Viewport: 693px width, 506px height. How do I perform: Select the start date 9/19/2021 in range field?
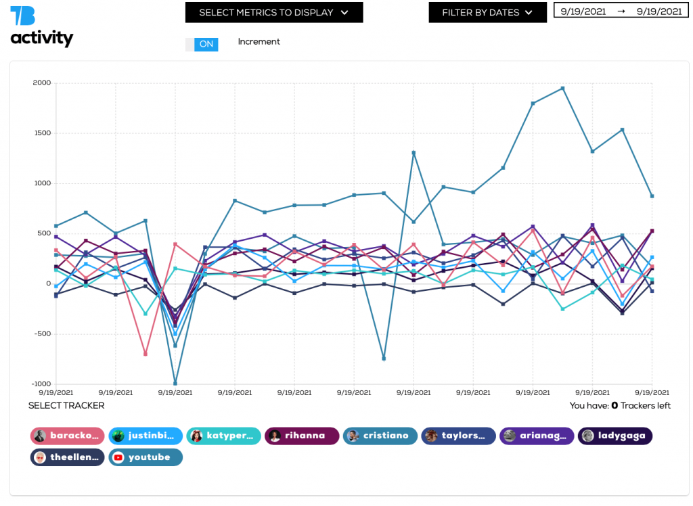583,12
